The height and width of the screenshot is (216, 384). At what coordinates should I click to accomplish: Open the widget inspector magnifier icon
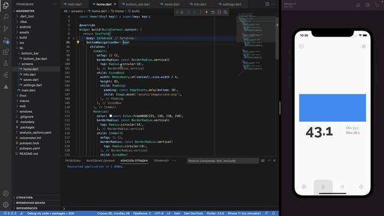[x=226, y=12]
